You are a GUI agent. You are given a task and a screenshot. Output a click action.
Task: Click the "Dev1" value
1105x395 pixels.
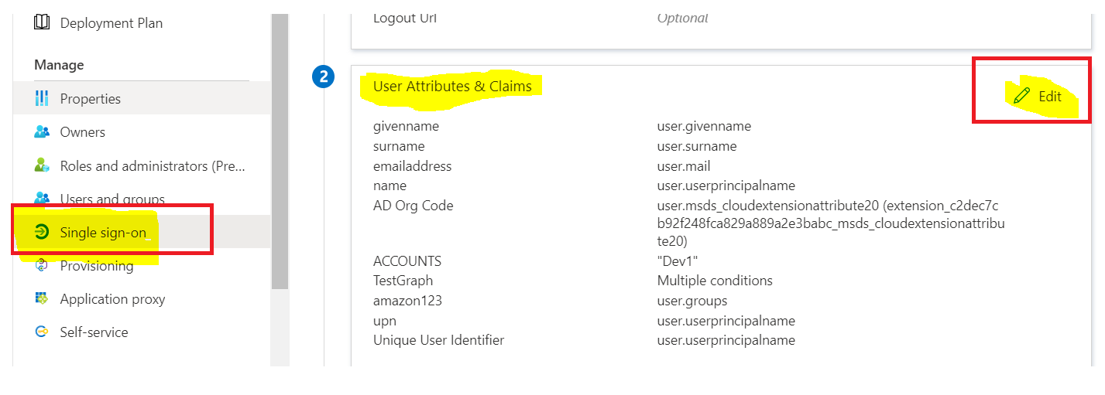(678, 261)
